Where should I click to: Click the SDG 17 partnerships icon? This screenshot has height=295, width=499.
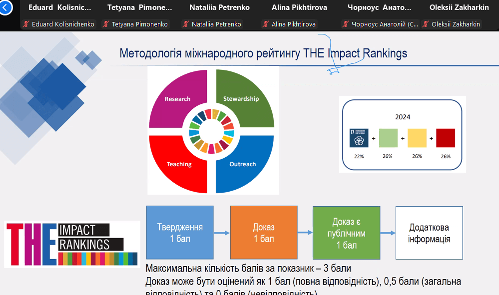click(359, 138)
